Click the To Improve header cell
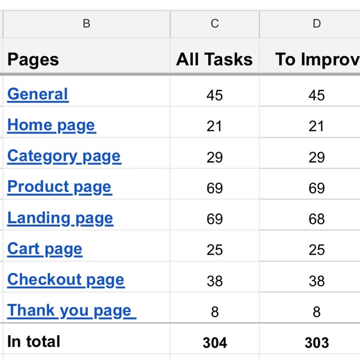This screenshot has height=360, width=360. pos(316,59)
